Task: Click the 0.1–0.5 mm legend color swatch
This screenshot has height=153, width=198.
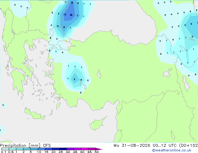Action: tap(5, 149)
